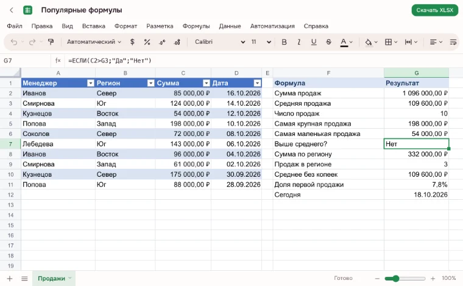This screenshot has width=463, height=286.
Task: Open the Формат menu
Action: click(125, 26)
